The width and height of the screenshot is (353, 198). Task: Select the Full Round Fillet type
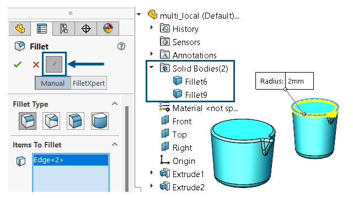point(100,121)
